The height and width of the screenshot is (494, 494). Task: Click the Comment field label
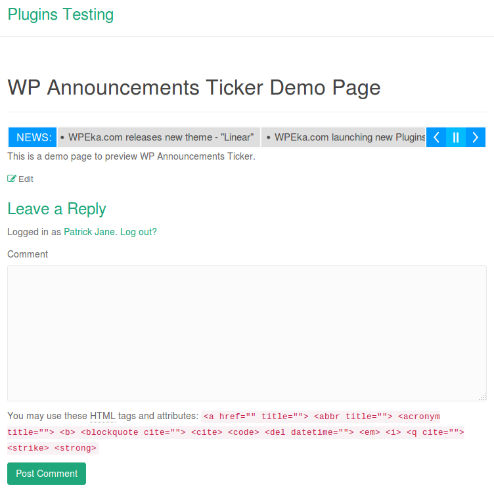(28, 254)
